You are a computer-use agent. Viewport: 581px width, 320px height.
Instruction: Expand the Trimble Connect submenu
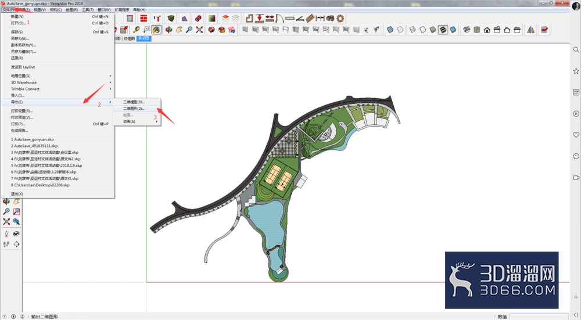58,89
